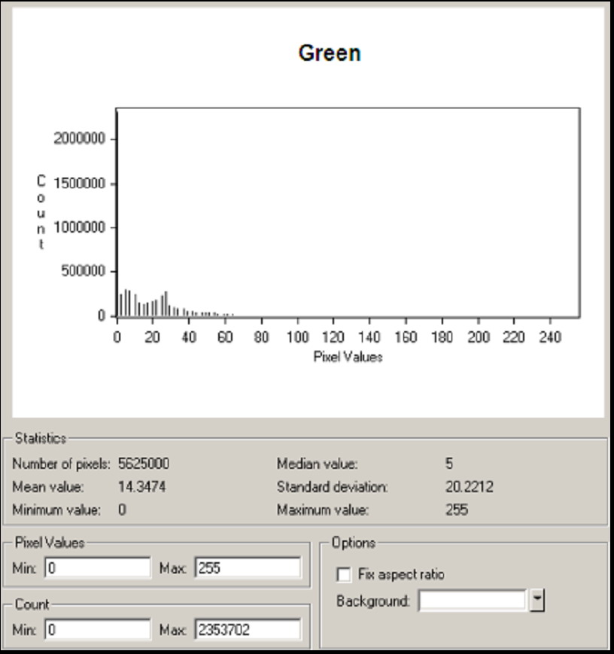Click the Statistics group heading
This screenshot has height=654, width=614.
pos(41,438)
